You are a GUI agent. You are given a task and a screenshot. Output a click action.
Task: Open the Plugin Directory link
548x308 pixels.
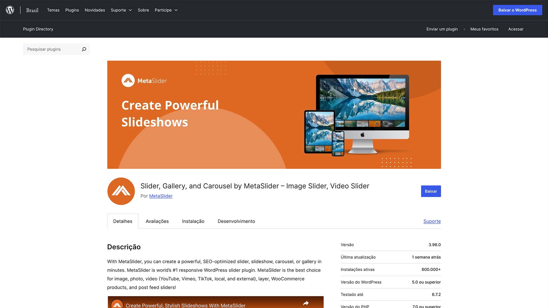click(x=38, y=29)
